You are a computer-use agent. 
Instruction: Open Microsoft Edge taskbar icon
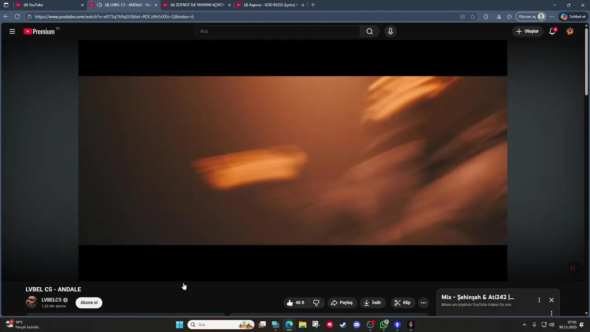coord(289,325)
